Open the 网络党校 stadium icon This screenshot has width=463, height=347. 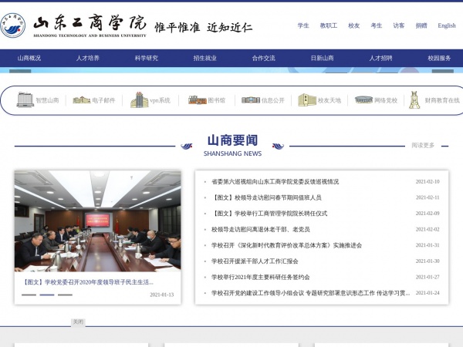[363, 99]
